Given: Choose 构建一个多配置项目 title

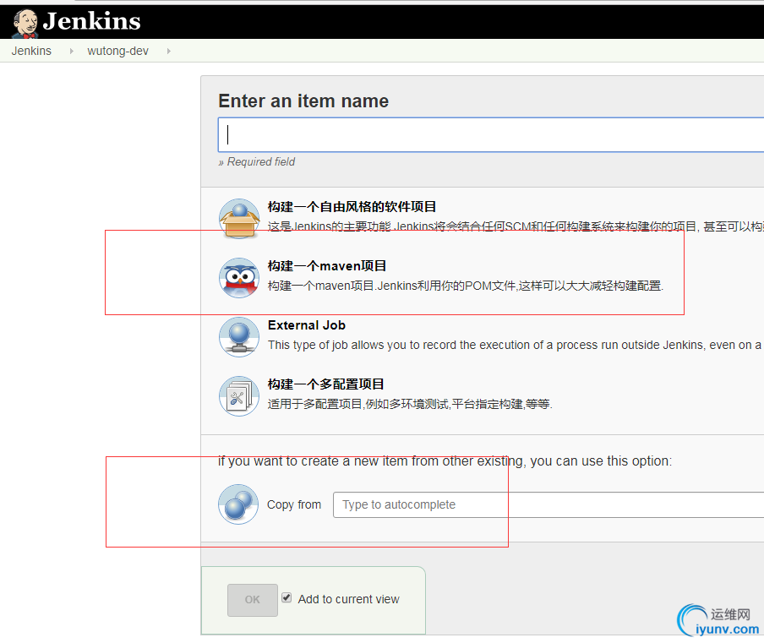Looking at the screenshot, I should click(326, 384).
